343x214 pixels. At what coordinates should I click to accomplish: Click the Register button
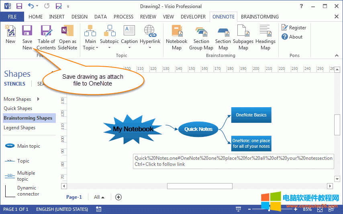(294, 28)
